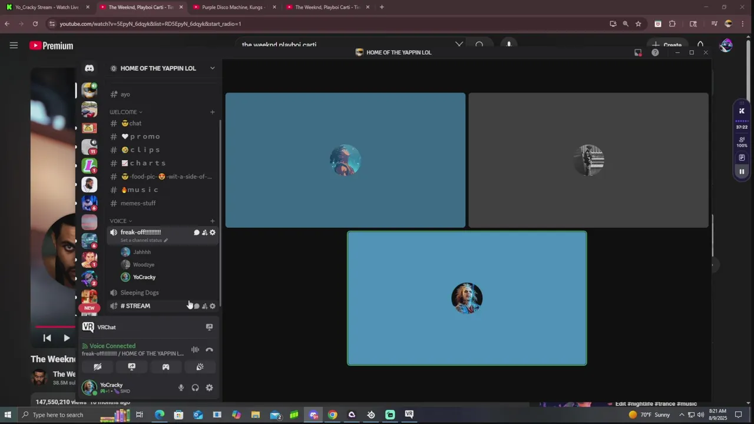Screen dimensions: 754x424
Task: Deafen audio with the headphones button
Action: point(195,387)
